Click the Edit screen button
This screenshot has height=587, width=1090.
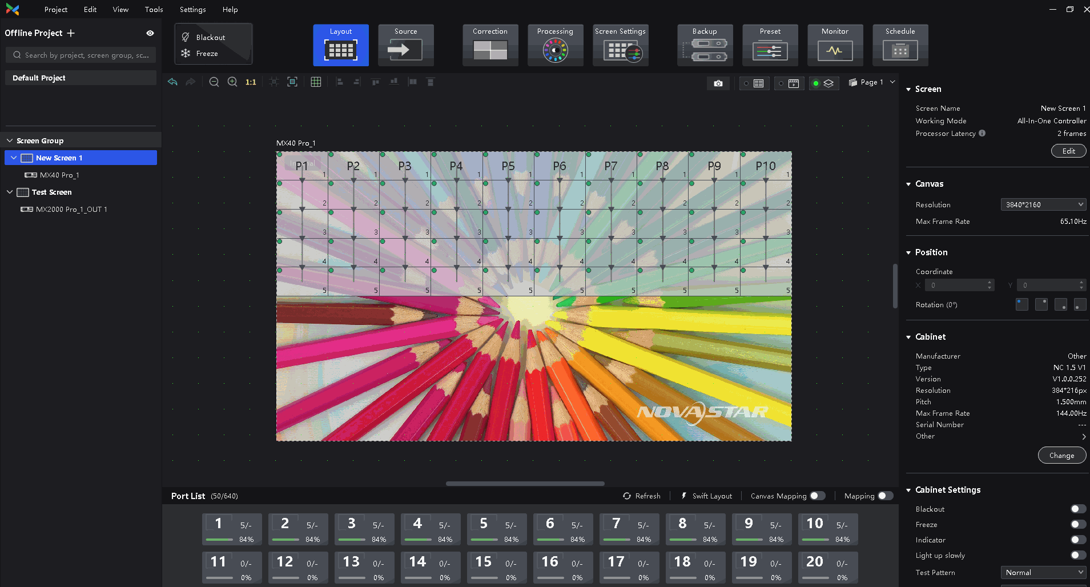1069,151
